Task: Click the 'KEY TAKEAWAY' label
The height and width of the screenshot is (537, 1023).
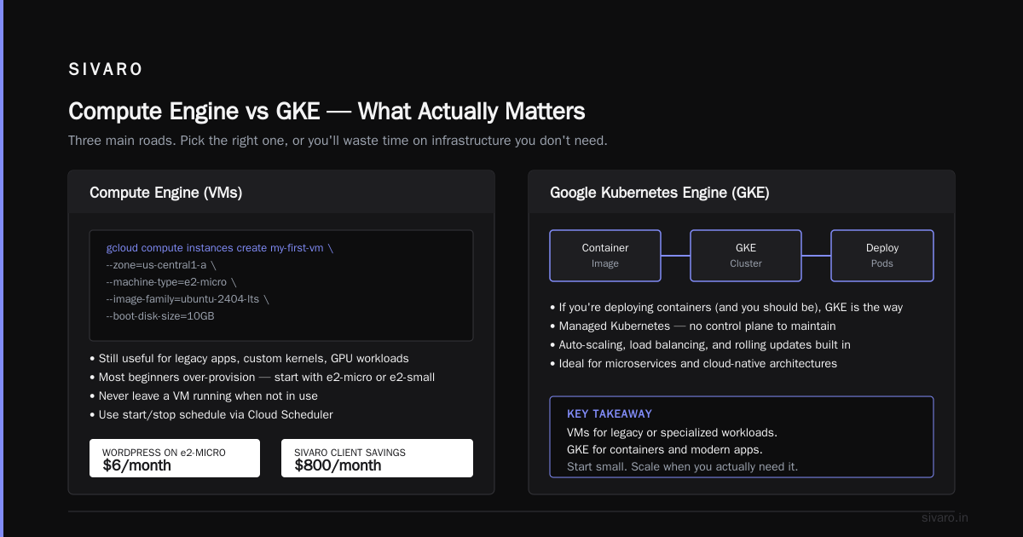Action: [x=610, y=414]
